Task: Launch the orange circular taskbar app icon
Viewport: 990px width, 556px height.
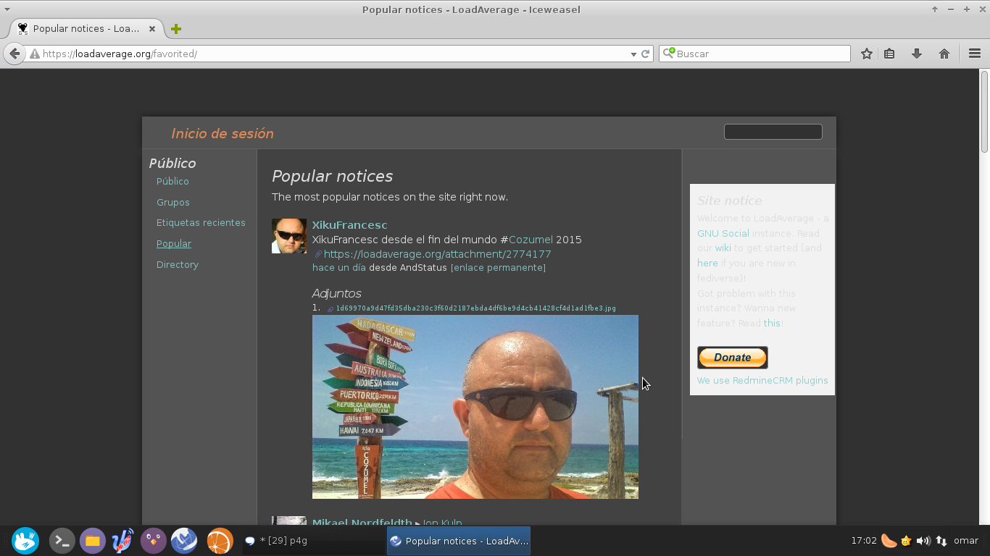Action: point(220,541)
